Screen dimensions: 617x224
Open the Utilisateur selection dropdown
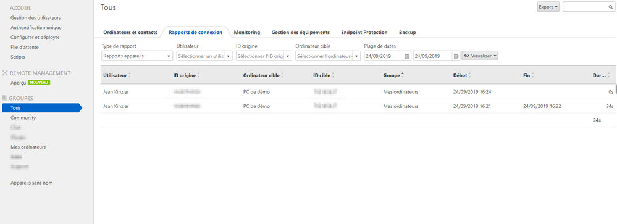pos(204,56)
